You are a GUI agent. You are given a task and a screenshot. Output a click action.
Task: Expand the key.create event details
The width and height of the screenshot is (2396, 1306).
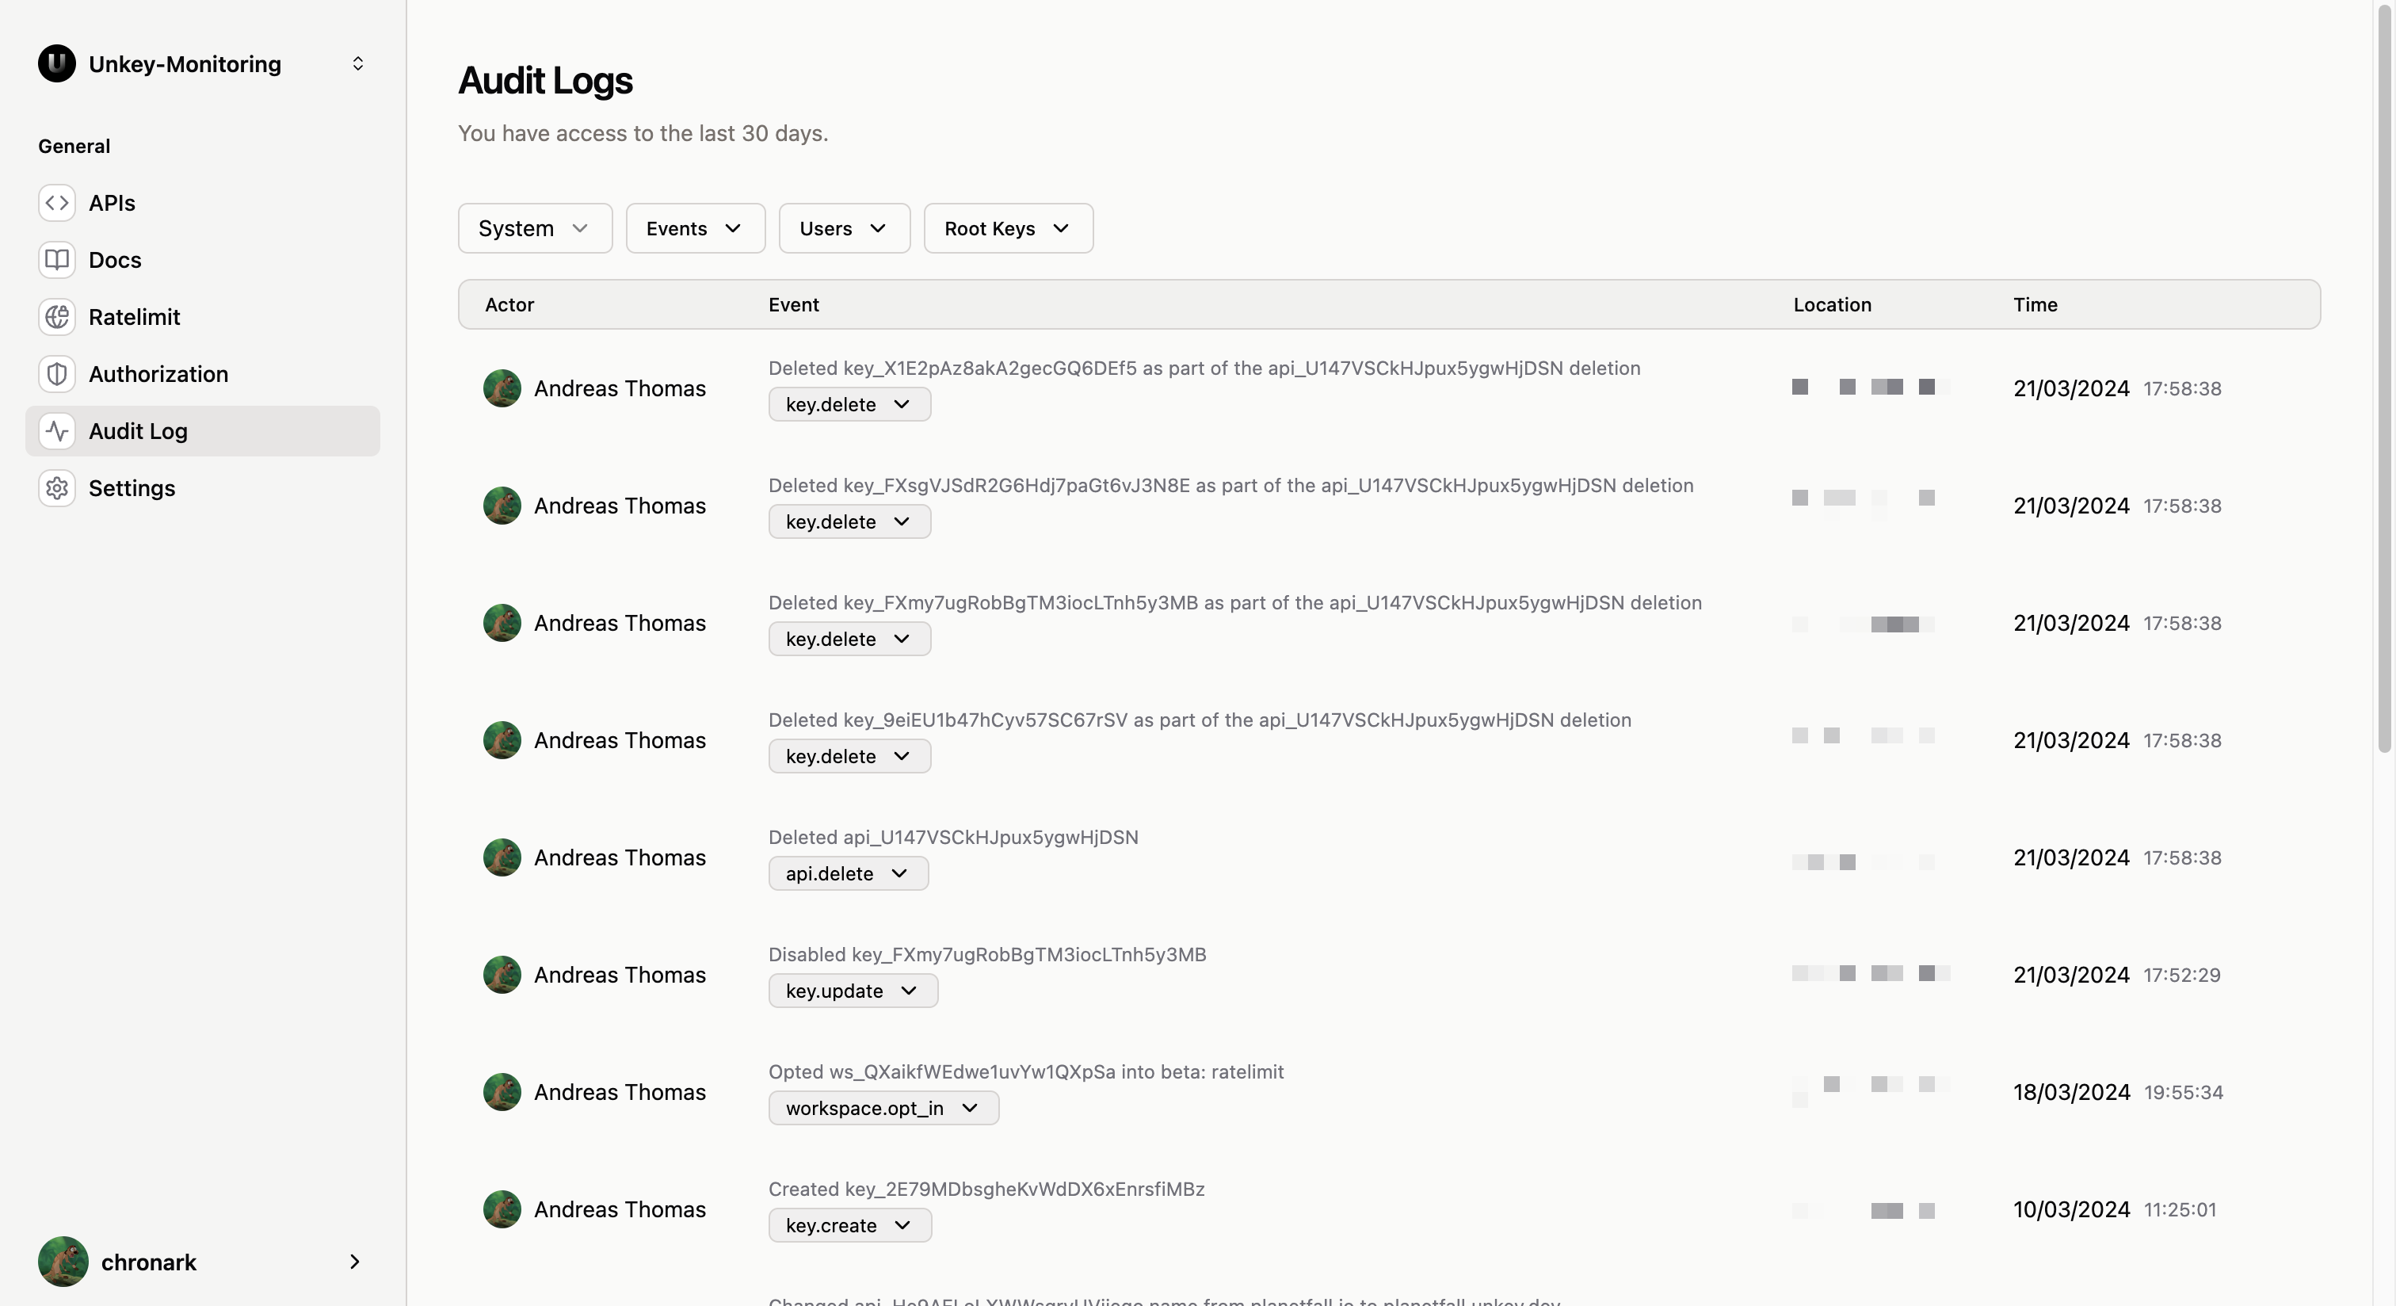coord(850,1225)
